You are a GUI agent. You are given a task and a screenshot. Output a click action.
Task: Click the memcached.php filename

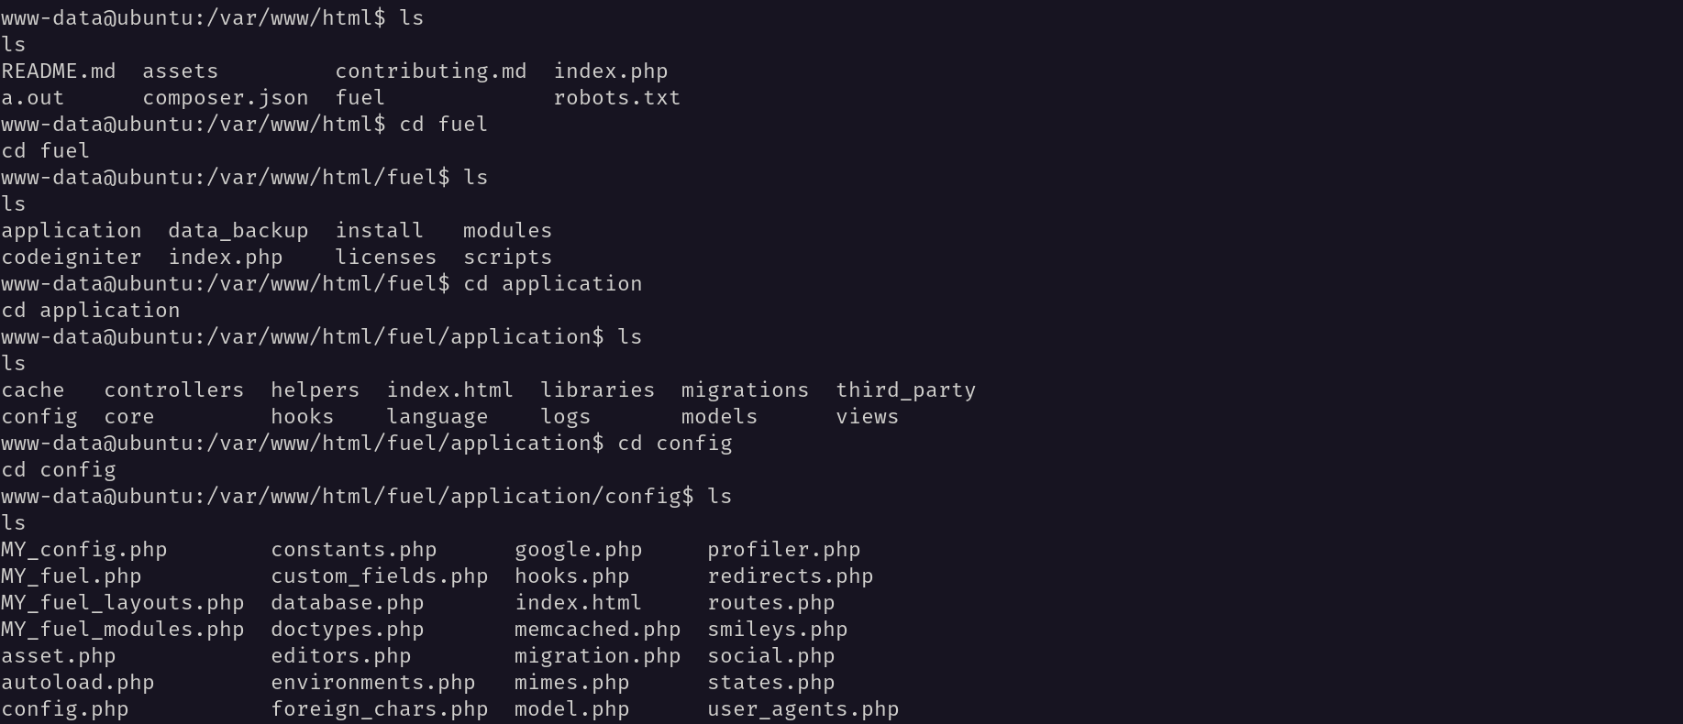click(x=598, y=630)
